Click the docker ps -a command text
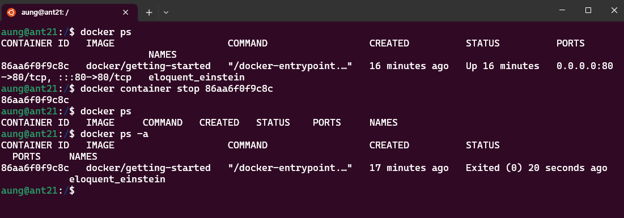624x218 pixels. [x=114, y=134]
